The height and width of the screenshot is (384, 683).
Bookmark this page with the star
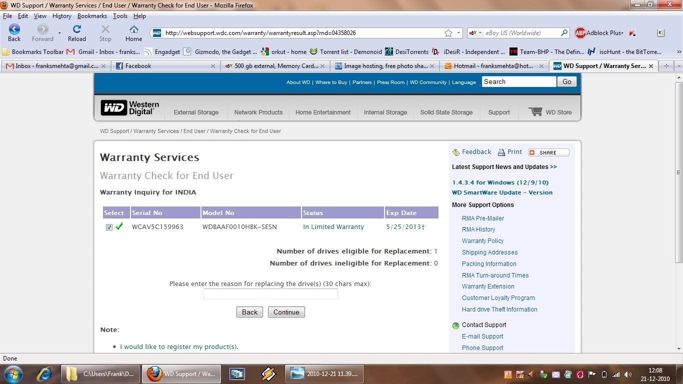point(448,33)
